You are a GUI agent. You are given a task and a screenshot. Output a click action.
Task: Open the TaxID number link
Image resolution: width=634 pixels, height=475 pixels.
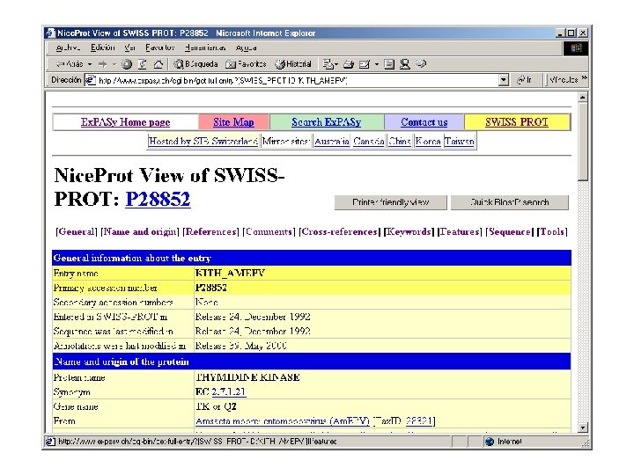click(x=419, y=421)
